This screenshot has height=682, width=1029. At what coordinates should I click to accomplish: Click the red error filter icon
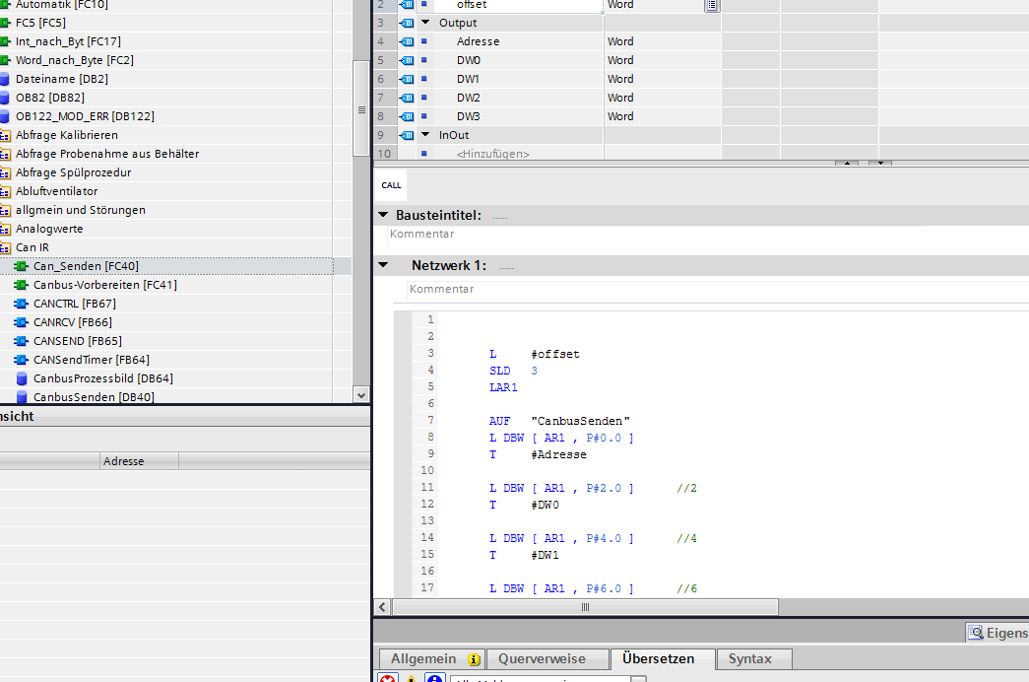[388, 679]
